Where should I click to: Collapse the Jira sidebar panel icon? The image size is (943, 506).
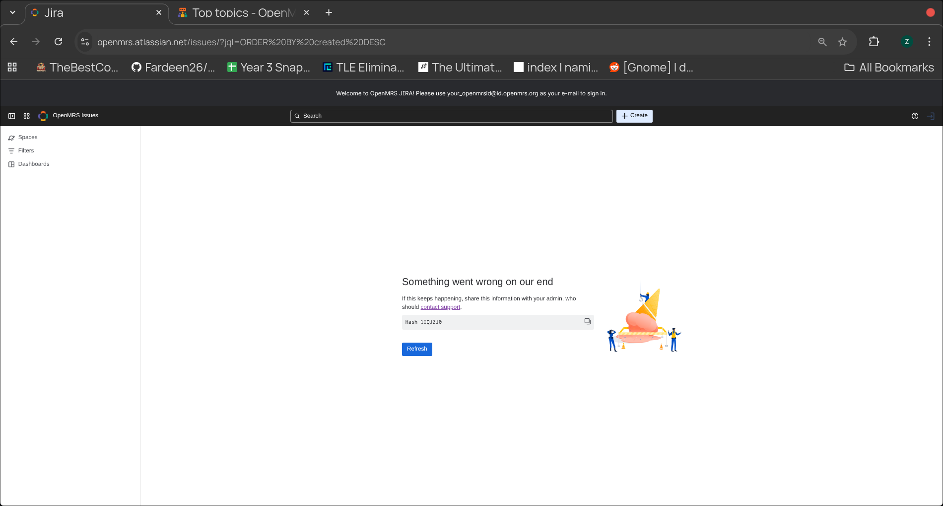tap(11, 116)
